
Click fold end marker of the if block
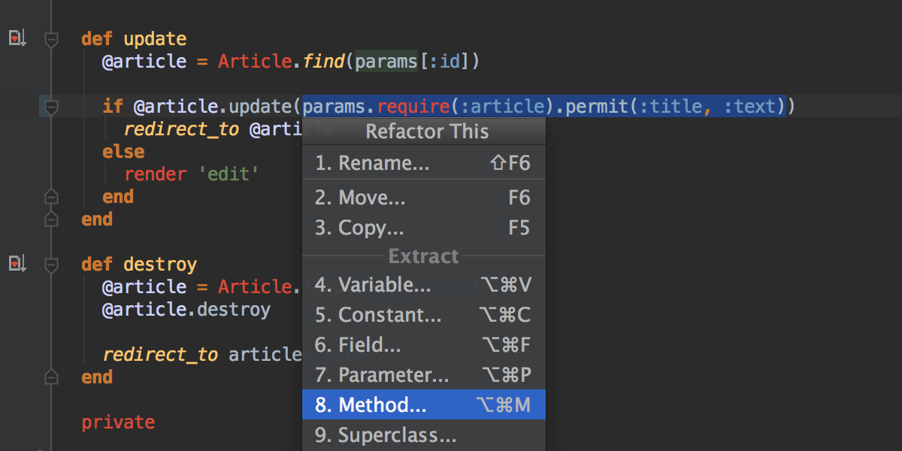51,197
